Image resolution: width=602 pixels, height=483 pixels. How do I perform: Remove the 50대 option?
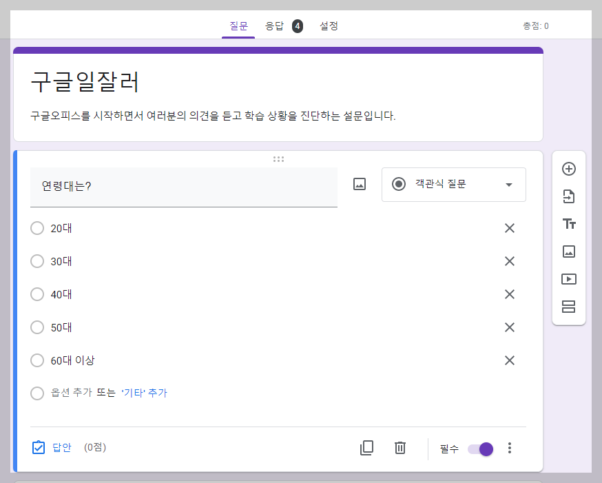point(510,327)
